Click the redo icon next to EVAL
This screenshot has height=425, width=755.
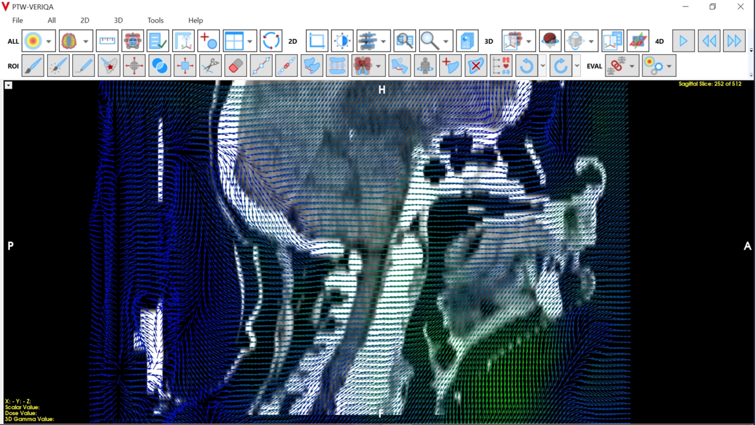[560, 66]
